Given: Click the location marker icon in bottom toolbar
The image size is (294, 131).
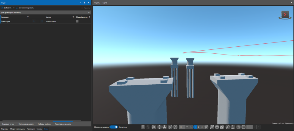Looking at the screenshot, I should (x=143, y=127).
